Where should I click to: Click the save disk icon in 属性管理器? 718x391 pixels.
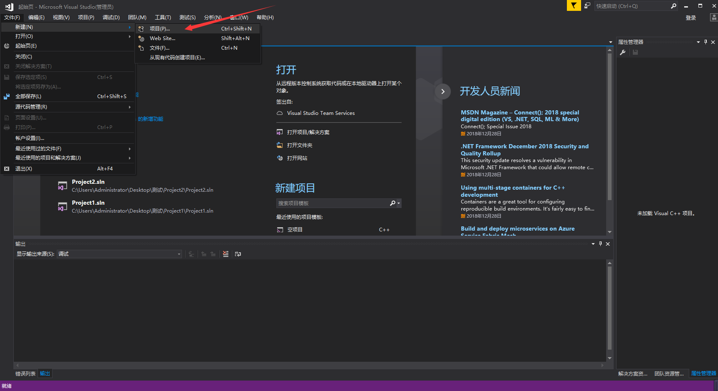pos(635,52)
